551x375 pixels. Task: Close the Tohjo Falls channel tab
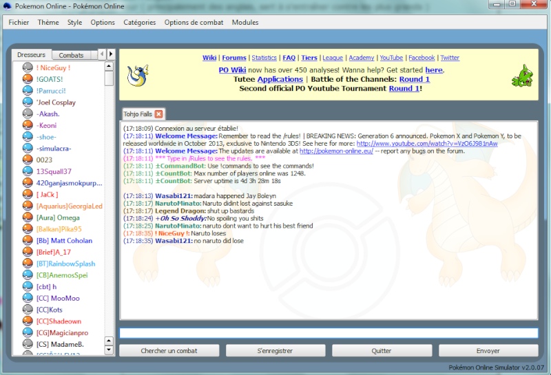click(x=159, y=114)
